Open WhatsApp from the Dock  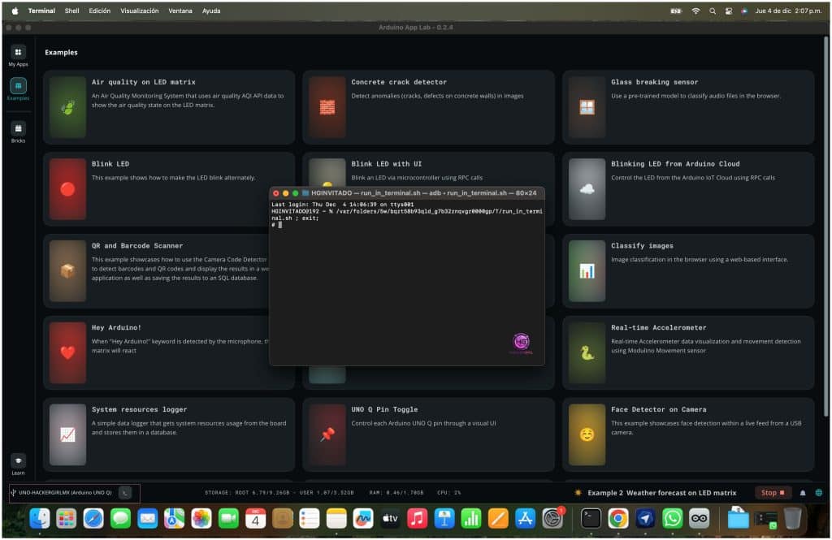coord(672,519)
